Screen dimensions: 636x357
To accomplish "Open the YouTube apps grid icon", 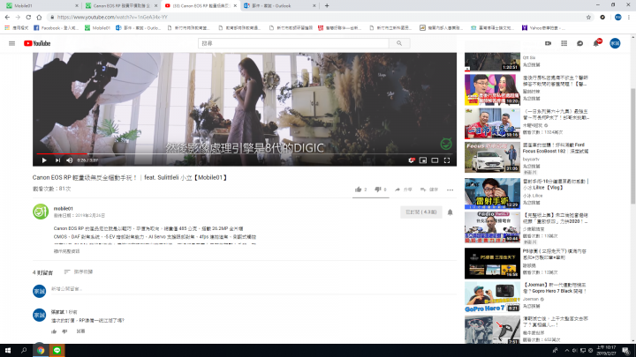I will [564, 43].
